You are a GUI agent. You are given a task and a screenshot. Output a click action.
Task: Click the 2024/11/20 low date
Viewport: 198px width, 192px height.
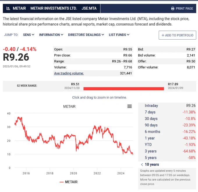(x=72, y=88)
